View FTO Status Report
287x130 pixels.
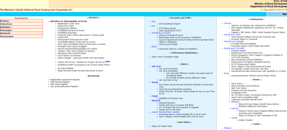point(167,28)
